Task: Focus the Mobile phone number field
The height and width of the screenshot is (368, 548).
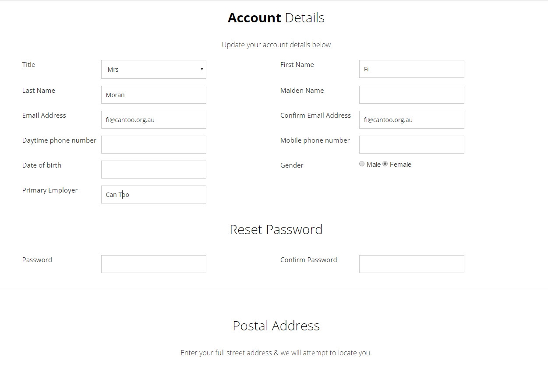Action: point(411,144)
